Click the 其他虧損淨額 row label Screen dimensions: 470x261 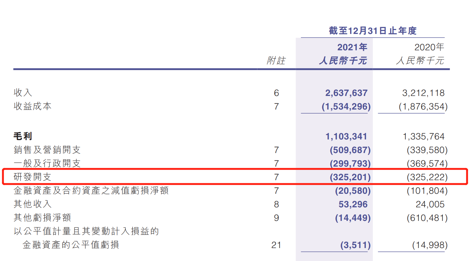(42, 217)
